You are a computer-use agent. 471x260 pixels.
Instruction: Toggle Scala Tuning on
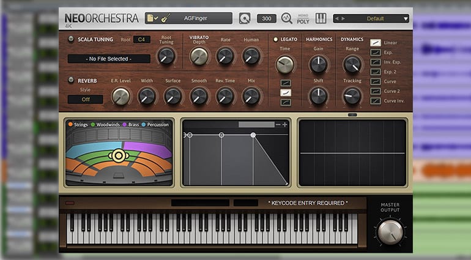pos(71,39)
